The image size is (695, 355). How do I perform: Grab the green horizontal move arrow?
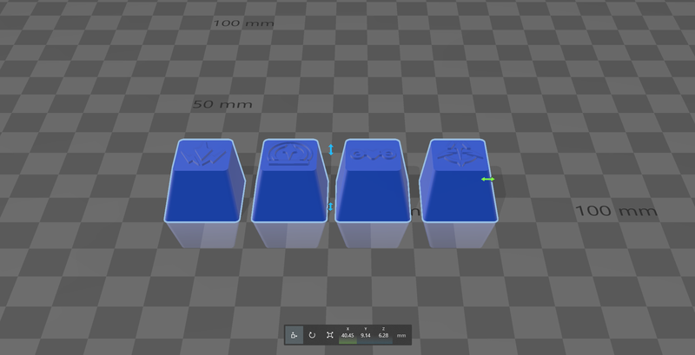pyautogui.click(x=488, y=180)
